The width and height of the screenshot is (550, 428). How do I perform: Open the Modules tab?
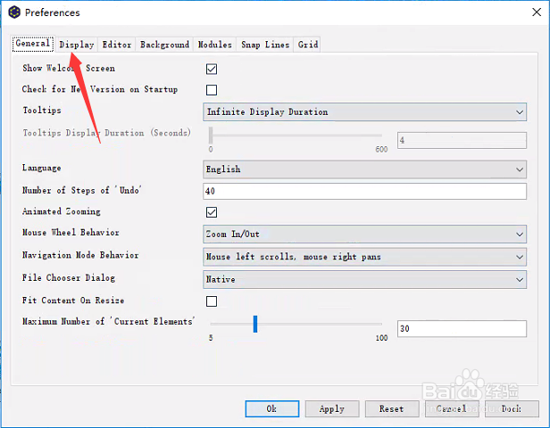click(x=214, y=45)
